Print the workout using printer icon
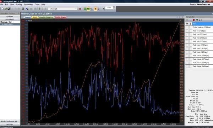This screenshot has width=213, height=128. pyautogui.click(x=23, y=9)
